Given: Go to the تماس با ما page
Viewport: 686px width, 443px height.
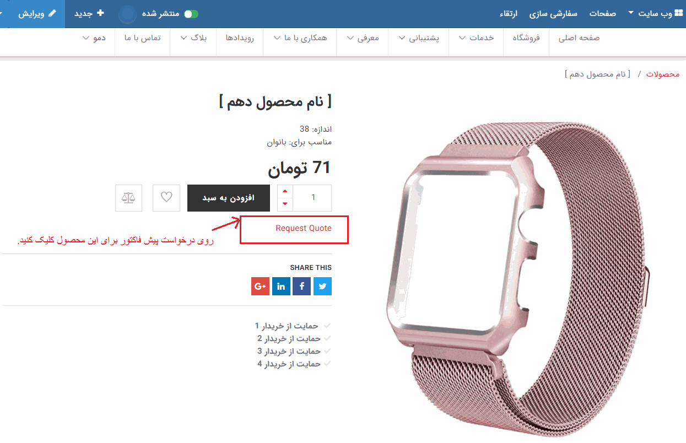Looking at the screenshot, I should click(x=143, y=38).
